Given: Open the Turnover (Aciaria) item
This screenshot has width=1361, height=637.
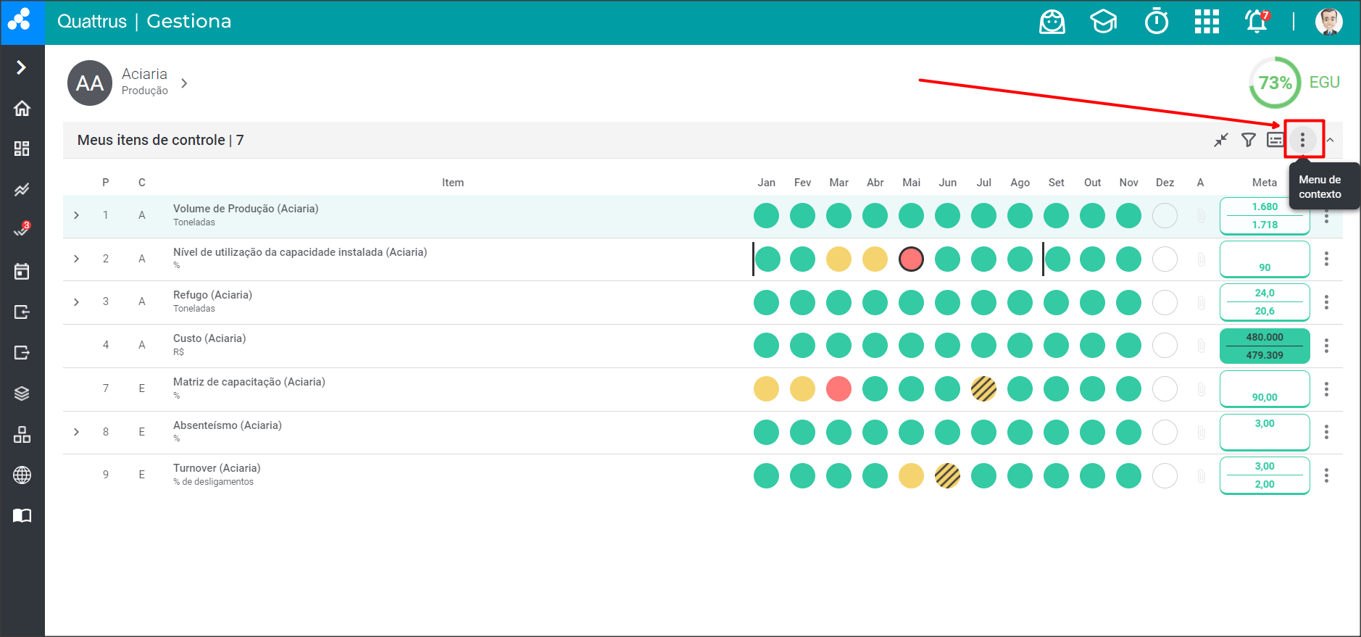Looking at the screenshot, I should point(217,468).
